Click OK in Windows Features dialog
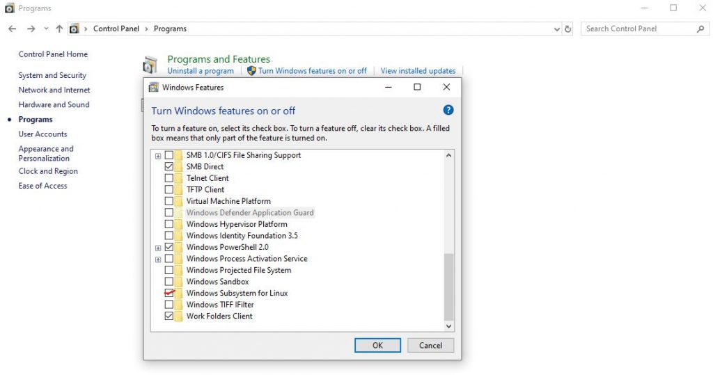Viewport: 713px width, 375px height. [x=377, y=346]
